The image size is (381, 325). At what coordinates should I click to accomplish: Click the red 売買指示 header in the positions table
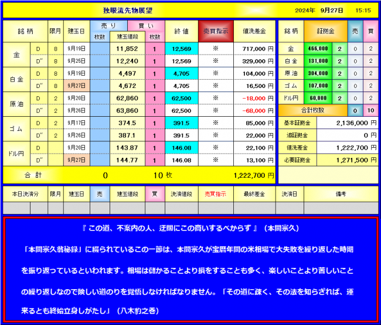coord(216,31)
